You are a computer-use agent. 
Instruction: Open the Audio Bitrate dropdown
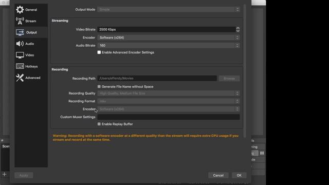coord(169,46)
